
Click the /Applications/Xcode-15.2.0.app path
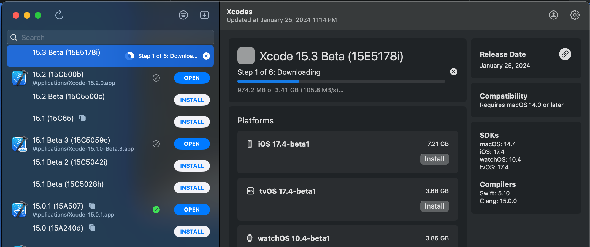tap(74, 83)
